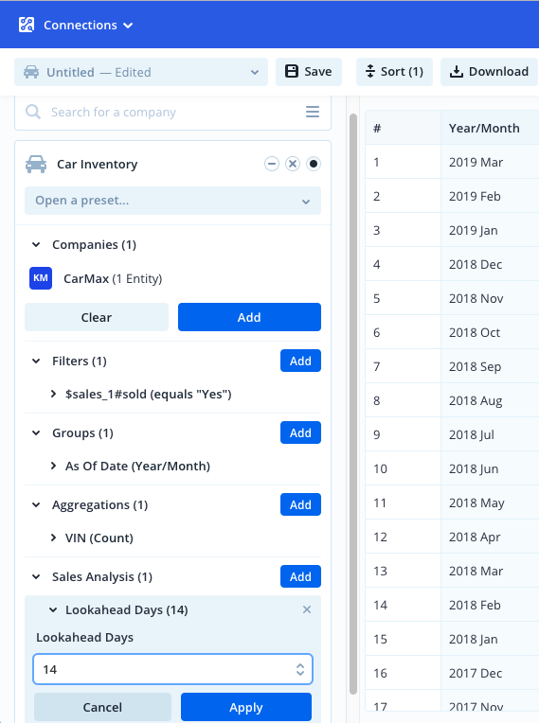Click the search magnifier icon

pos(33,112)
